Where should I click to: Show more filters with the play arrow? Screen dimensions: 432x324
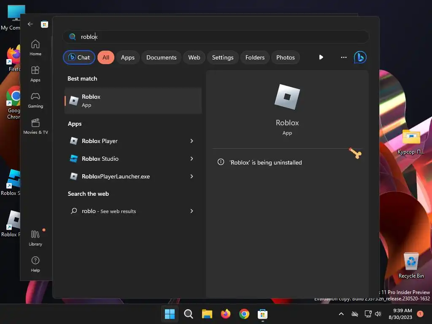pos(321,57)
